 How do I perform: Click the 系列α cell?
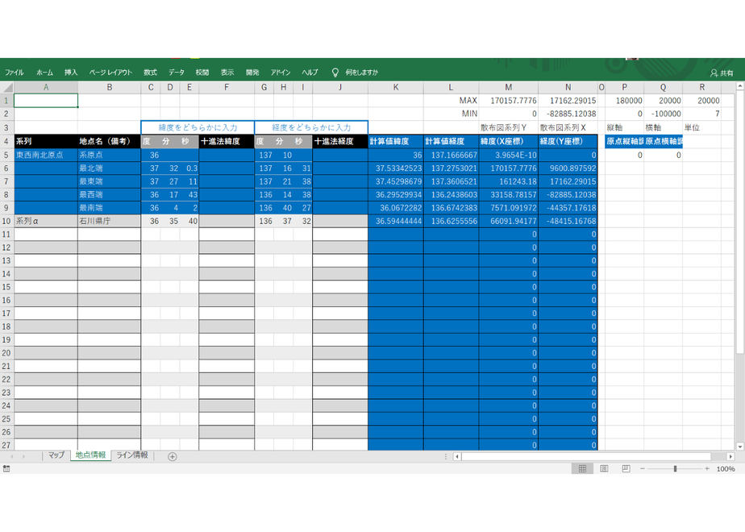(46, 221)
